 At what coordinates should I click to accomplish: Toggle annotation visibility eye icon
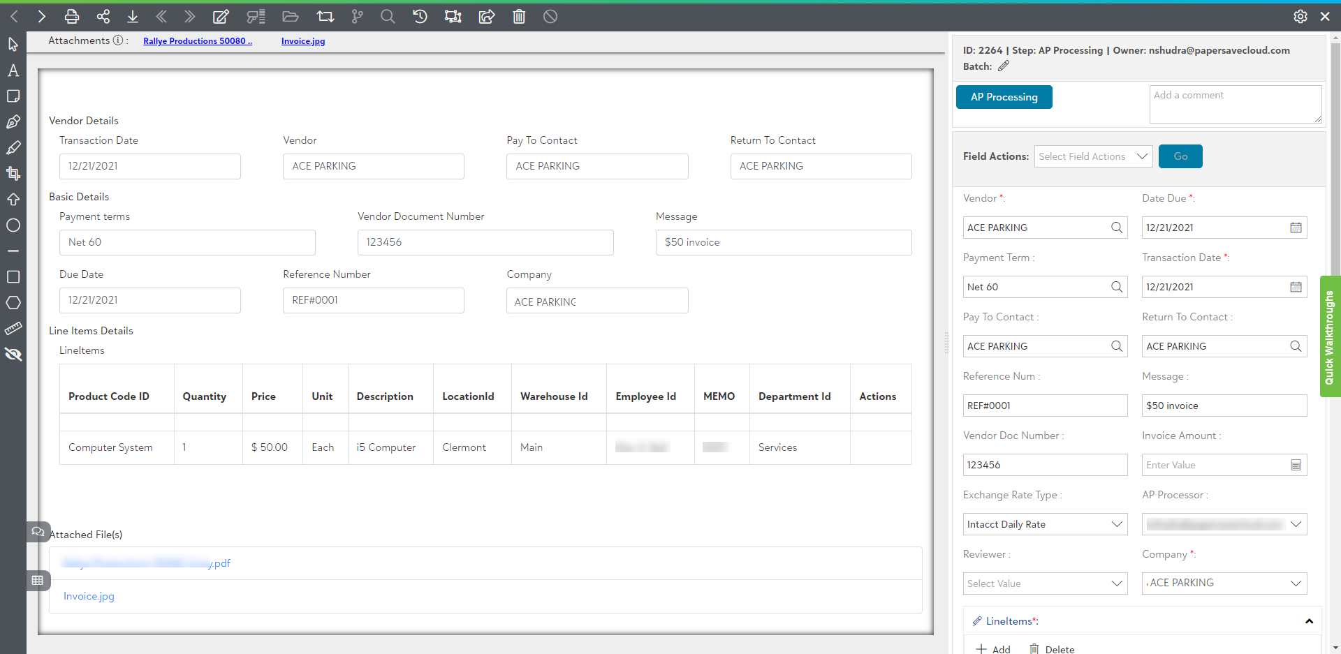pyautogui.click(x=13, y=355)
